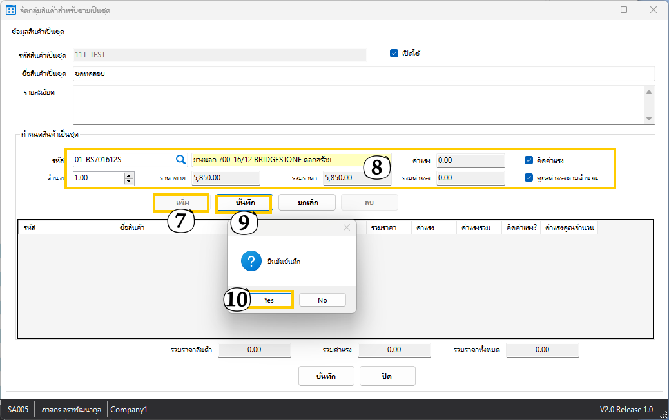Close the confirmation dialog with X

(347, 227)
